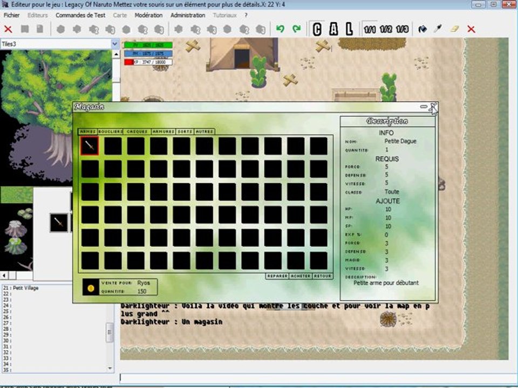518x388 pixels.
Task: Click the blue PM mana bar
Action: pyautogui.click(x=148, y=53)
